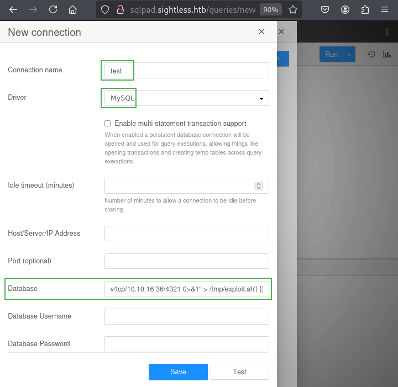Click the 'Enable multi-statement transaction support' label
This screenshot has width=398, height=387.
coord(180,124)
